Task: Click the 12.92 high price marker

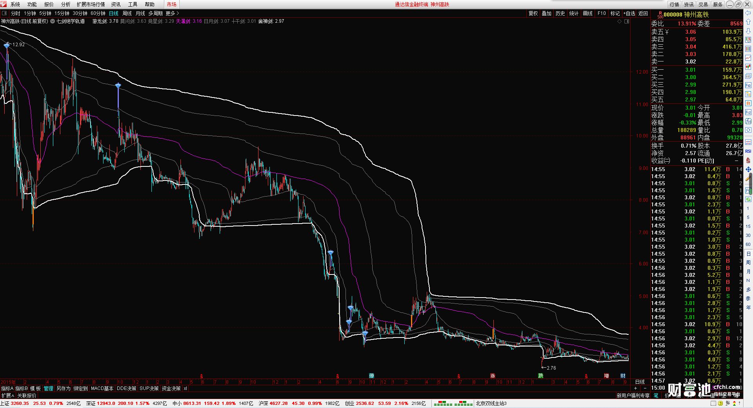Action: [x=18, y=45]
